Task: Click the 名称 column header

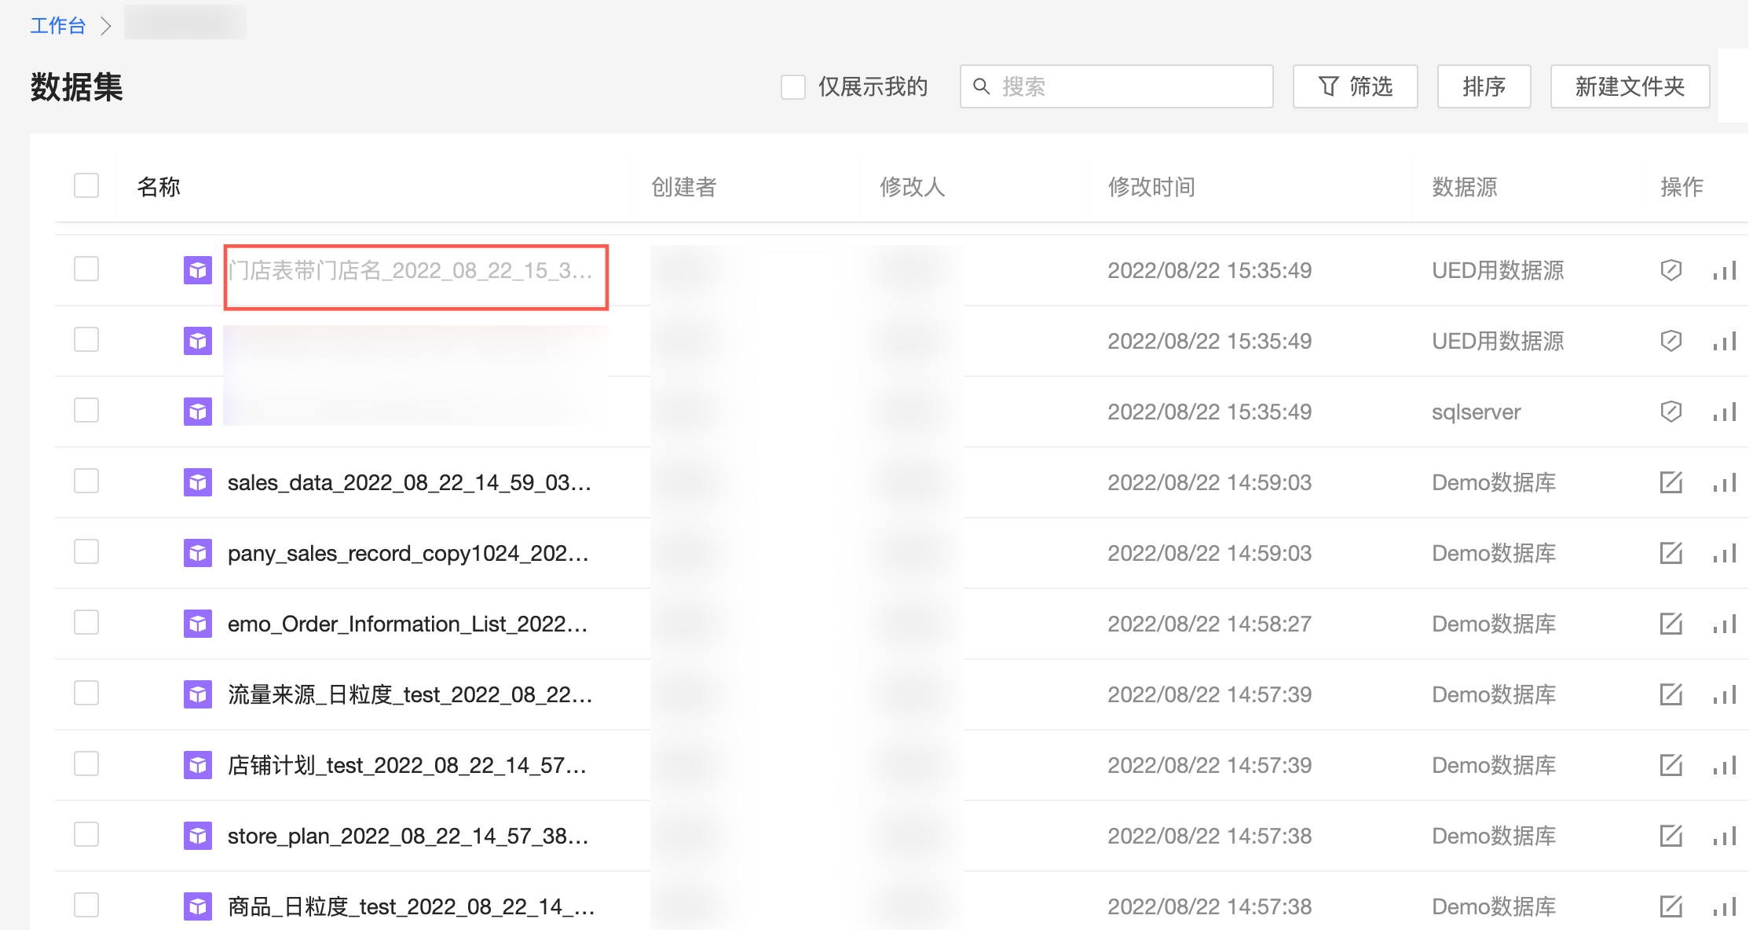Action: click(x=159, y=187)
